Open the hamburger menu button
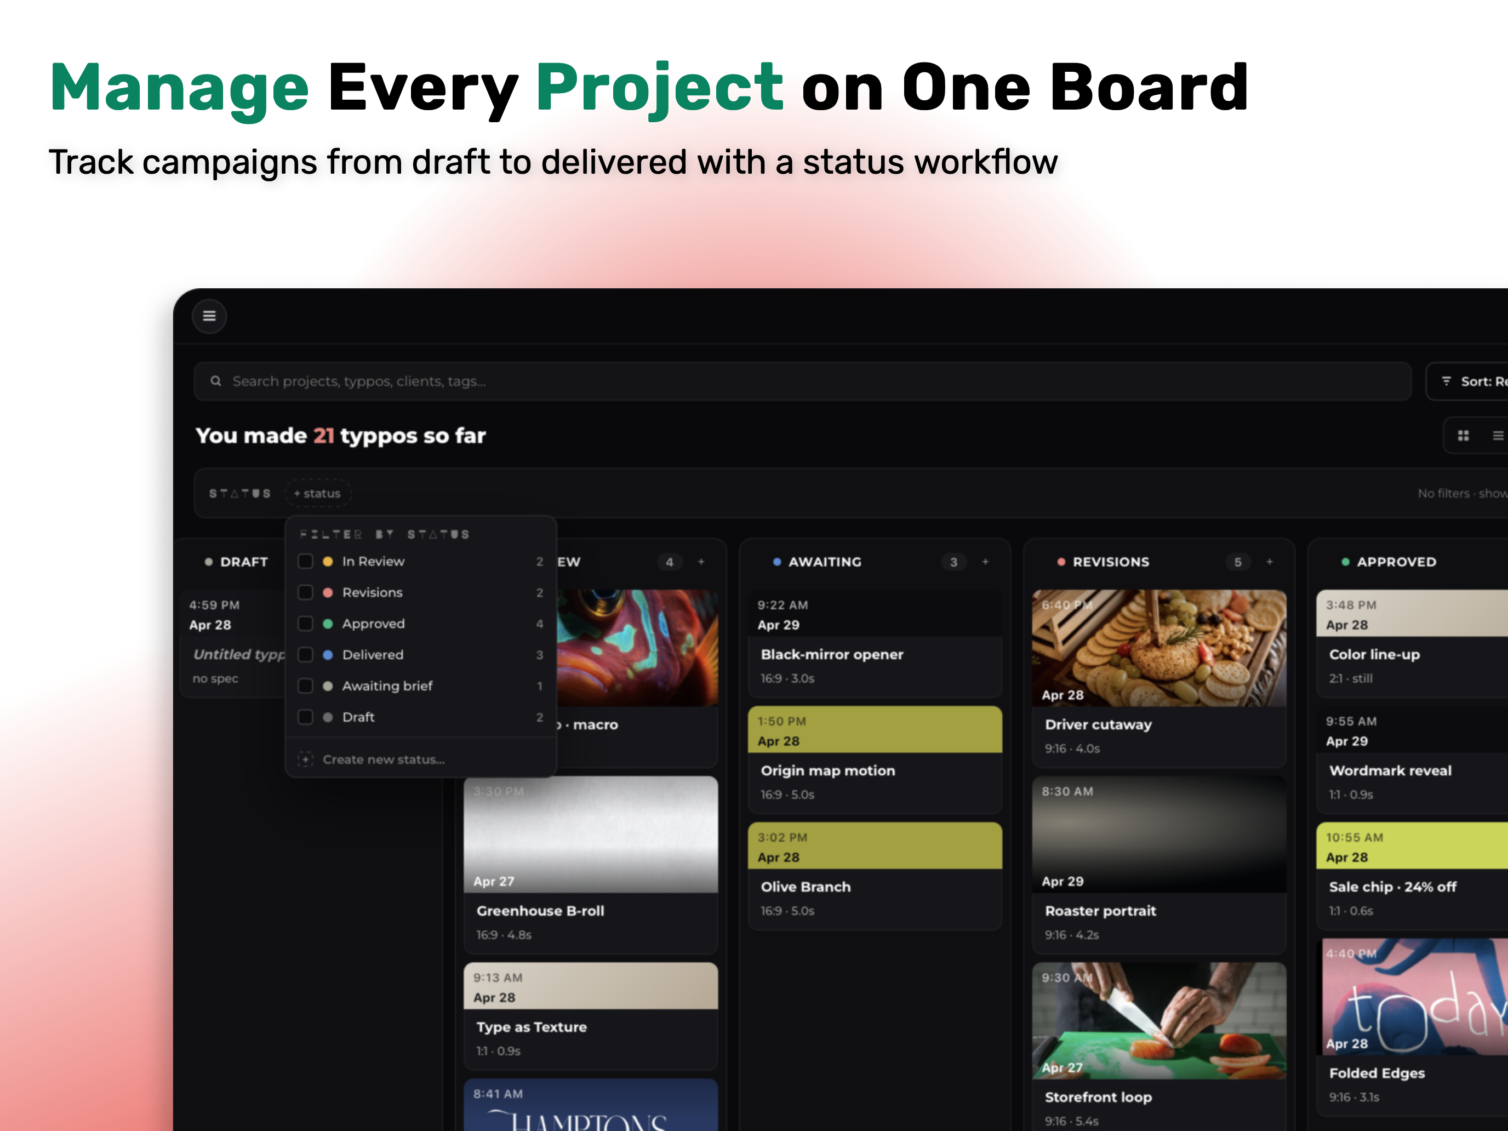 pos(209,316)
